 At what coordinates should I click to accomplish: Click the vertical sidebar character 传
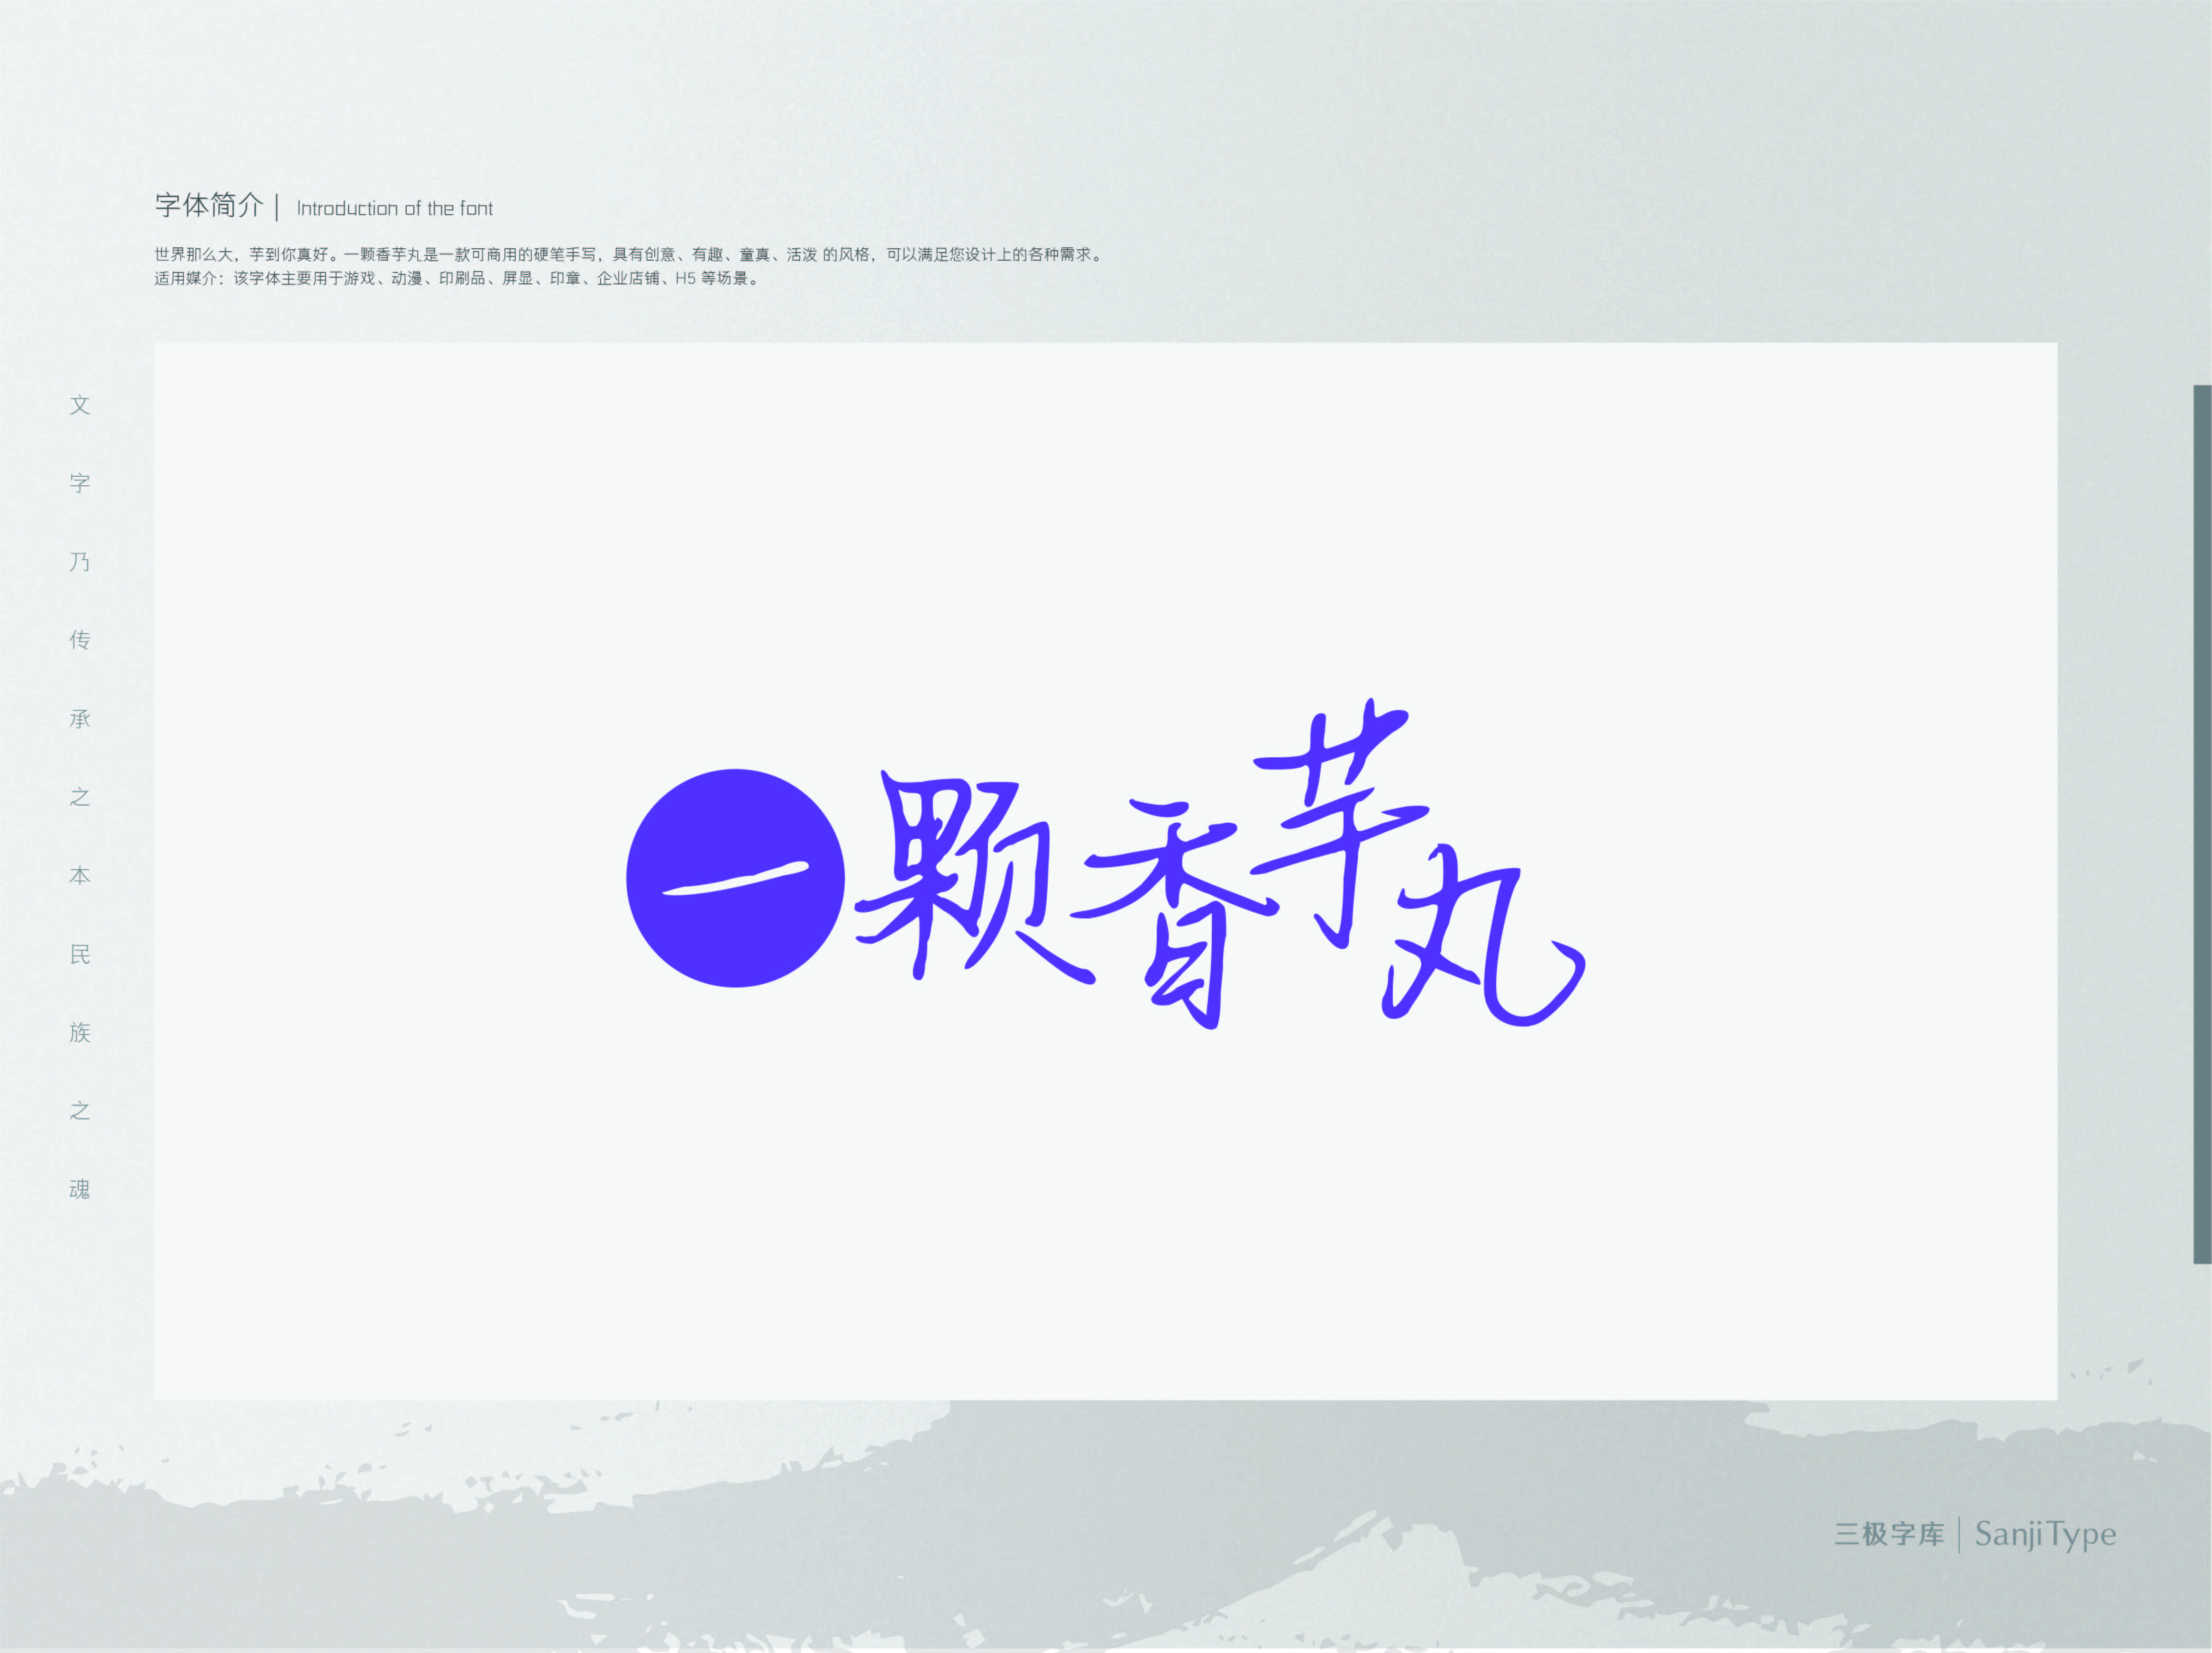[80, 640]
